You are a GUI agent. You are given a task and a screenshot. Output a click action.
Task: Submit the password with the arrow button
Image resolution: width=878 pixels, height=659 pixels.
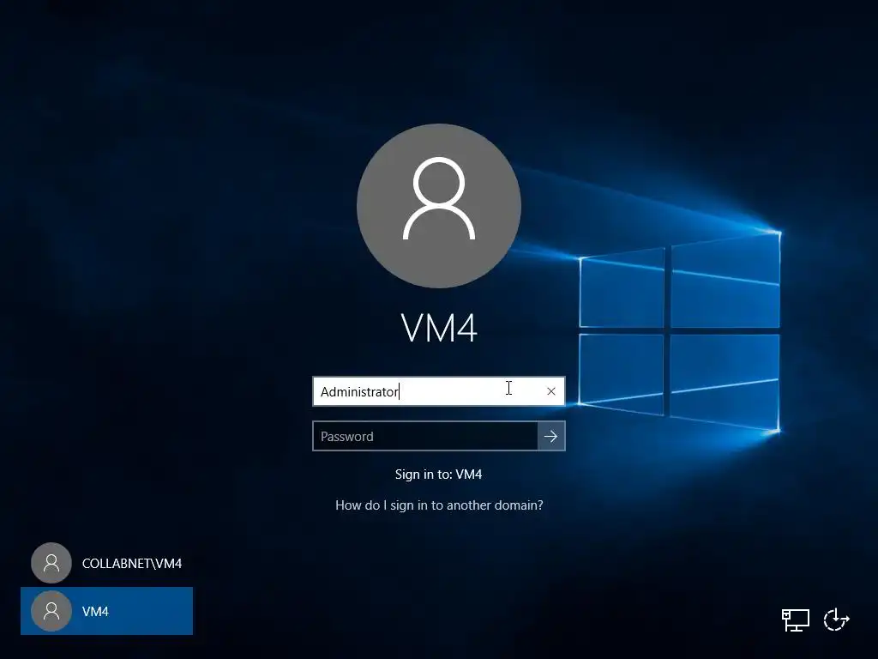pos(551,436)
